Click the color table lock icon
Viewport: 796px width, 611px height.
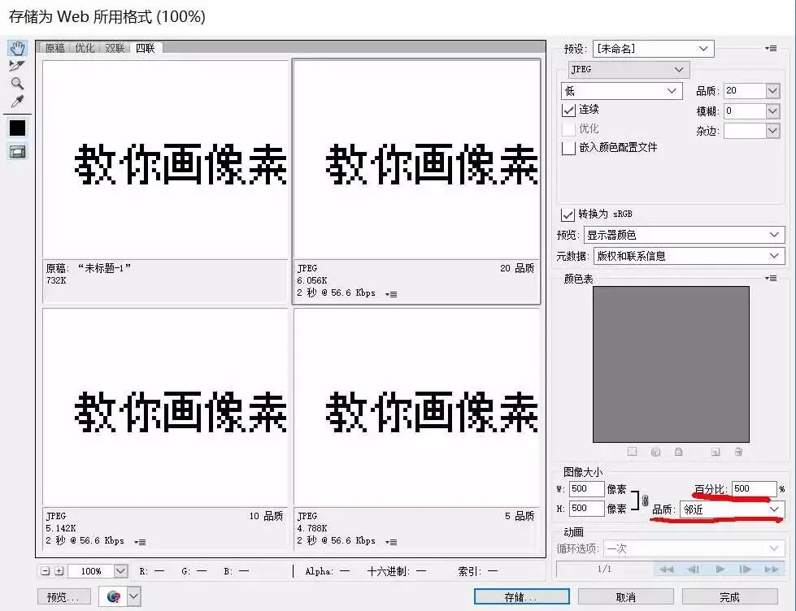(679, 452)
